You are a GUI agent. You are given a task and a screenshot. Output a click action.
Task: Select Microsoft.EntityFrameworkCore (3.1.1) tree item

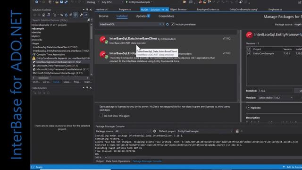[57, 66]
